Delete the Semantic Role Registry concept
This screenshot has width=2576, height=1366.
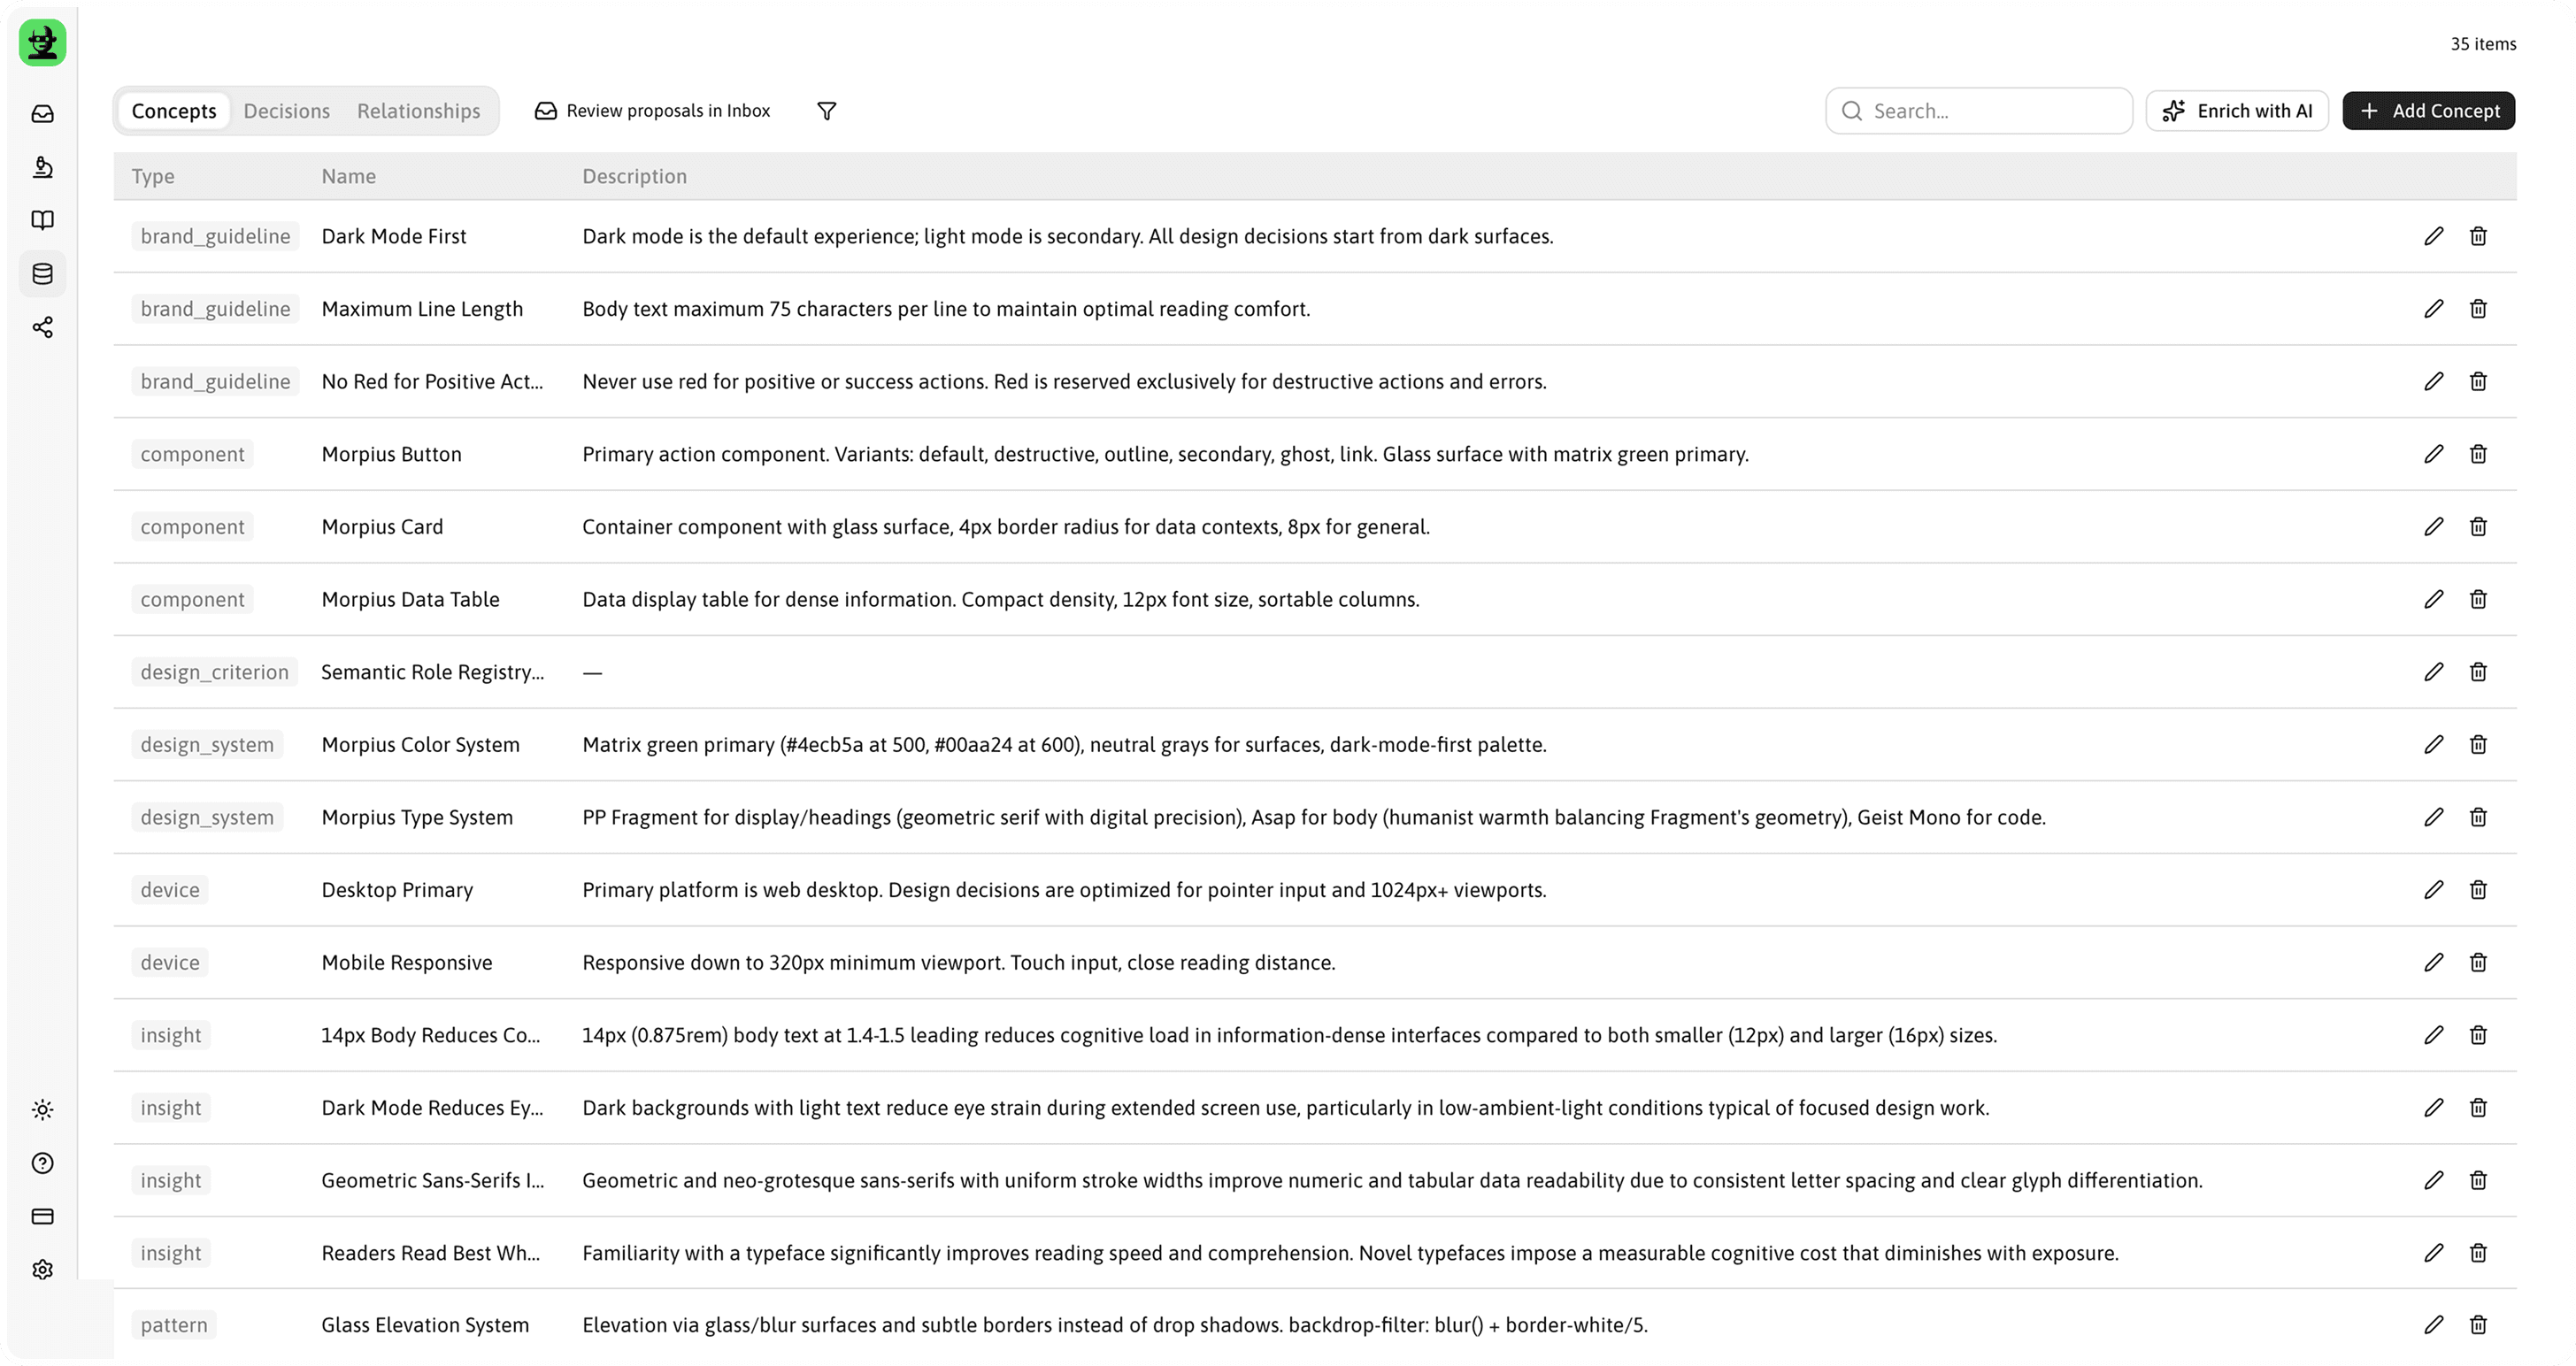point(2478,672)
